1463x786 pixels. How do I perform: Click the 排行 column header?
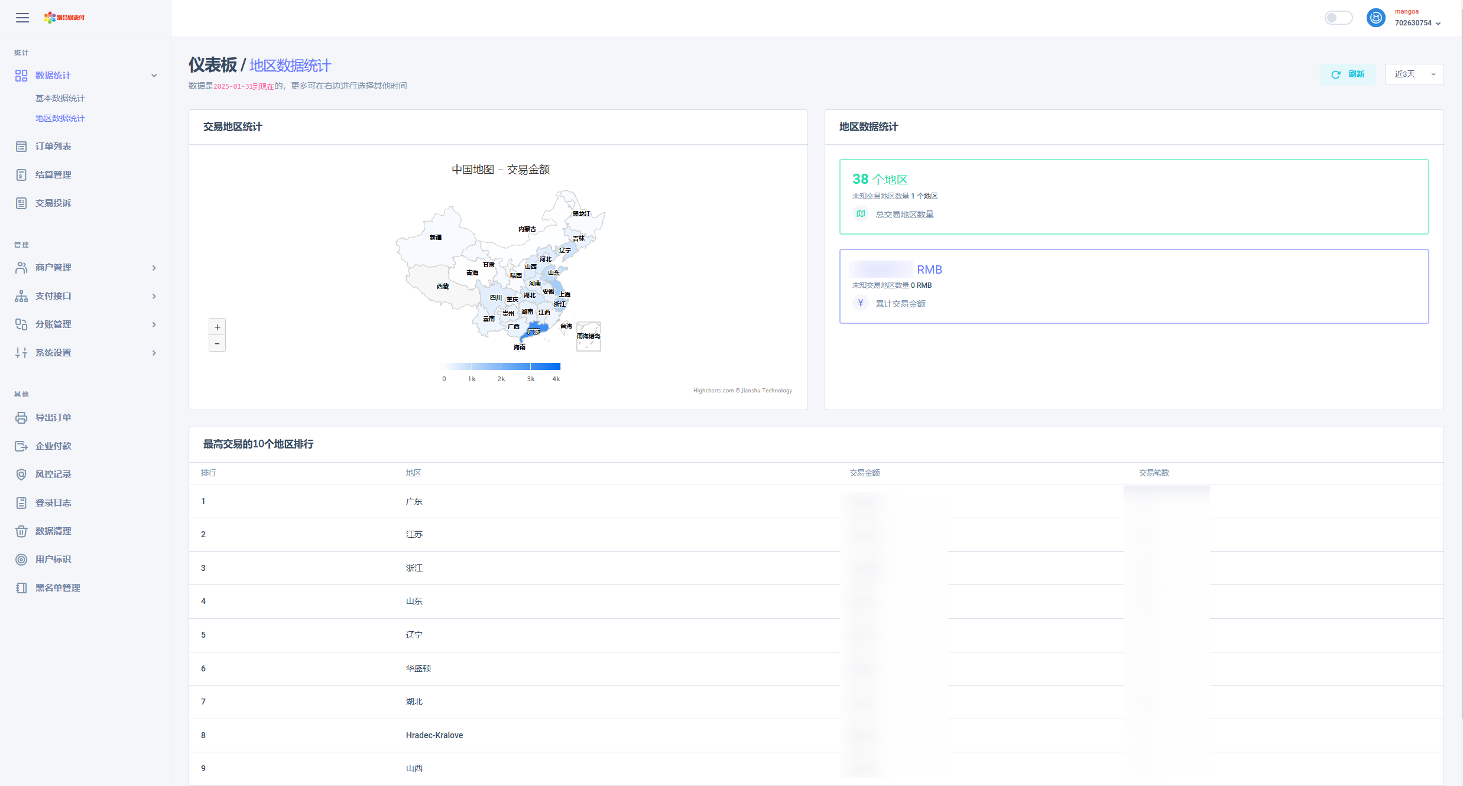208,473
